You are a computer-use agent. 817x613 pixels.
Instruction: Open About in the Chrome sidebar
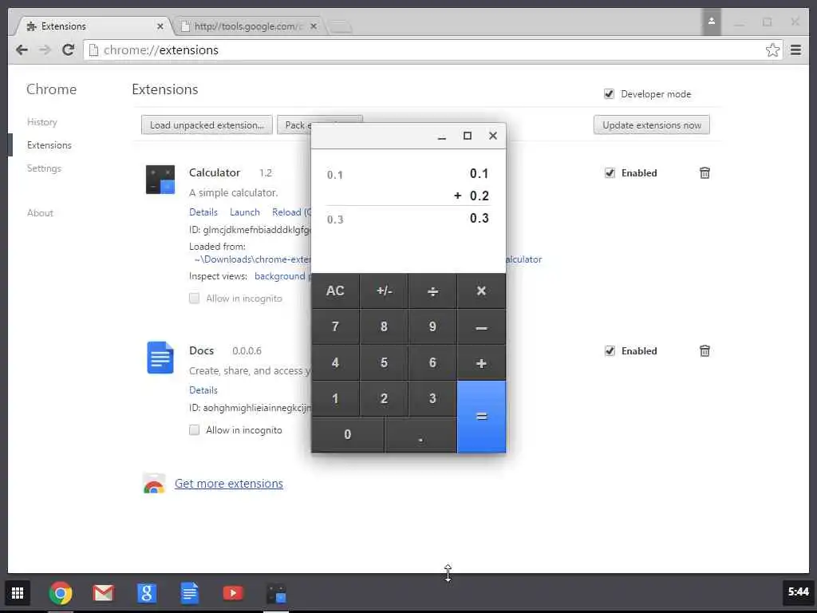coord(40,212)
